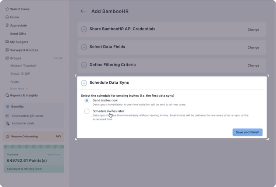
Task: Open Exclusive deals
Action: (x=23, y=123)
